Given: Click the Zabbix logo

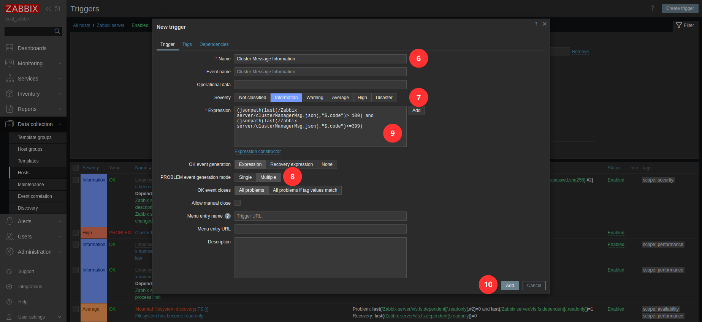Looking at the screenshot, I should (x=22, y=9).
